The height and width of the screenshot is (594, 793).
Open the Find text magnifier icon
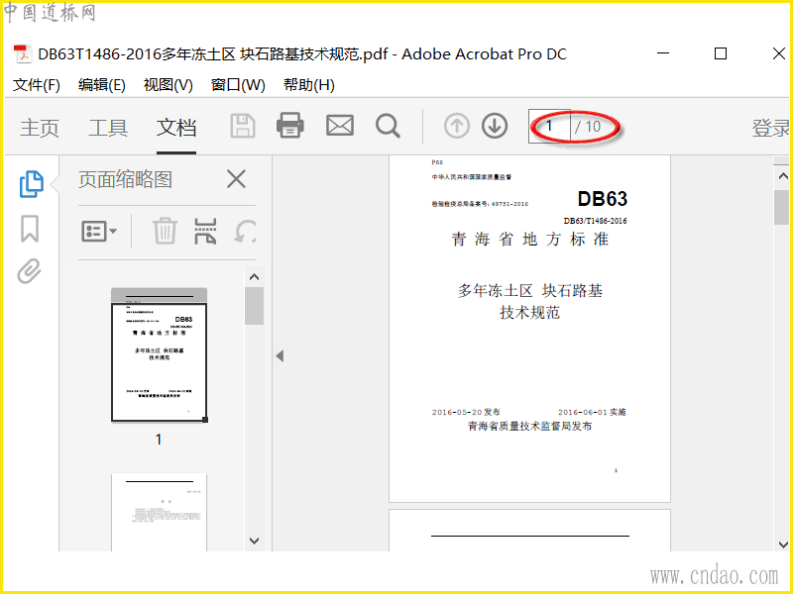[x=388, y=126]
